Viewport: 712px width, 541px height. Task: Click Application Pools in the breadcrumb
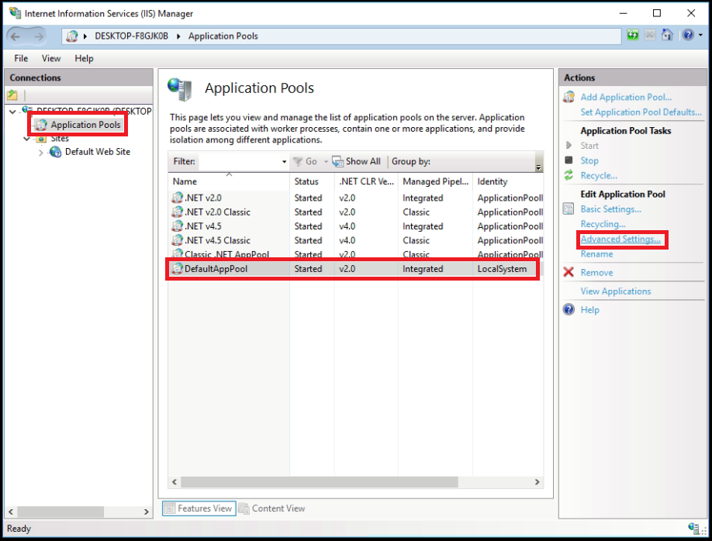pos(223,36)
